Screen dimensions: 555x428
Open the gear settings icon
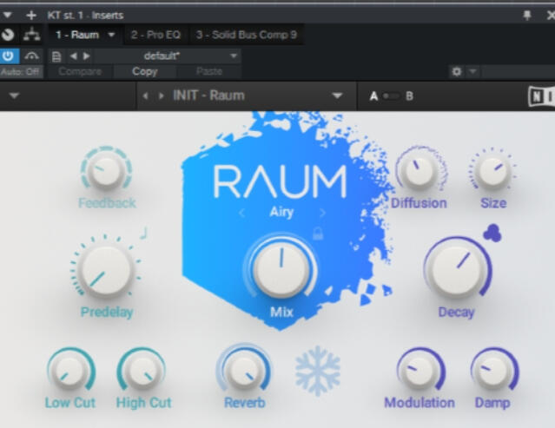(x=457, y=72)
